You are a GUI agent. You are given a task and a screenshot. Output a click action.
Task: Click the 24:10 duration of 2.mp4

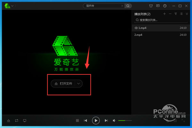coord(183,35)
